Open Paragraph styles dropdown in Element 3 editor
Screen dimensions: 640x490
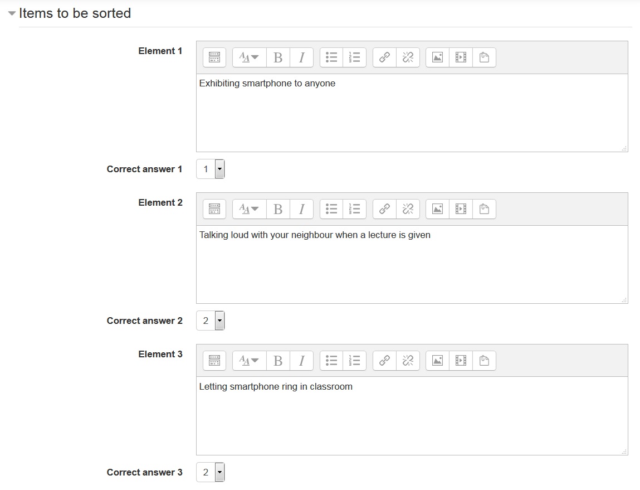tap(249, 361)
